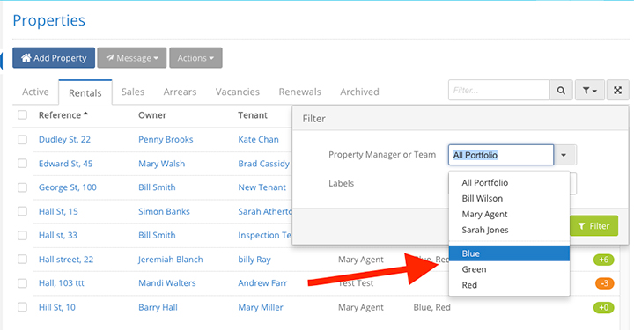The height and width of the screenshot is (330, 634).
Task: Check the Dudley St, 22 row checkbox
Action: click(x=22, y=139)
